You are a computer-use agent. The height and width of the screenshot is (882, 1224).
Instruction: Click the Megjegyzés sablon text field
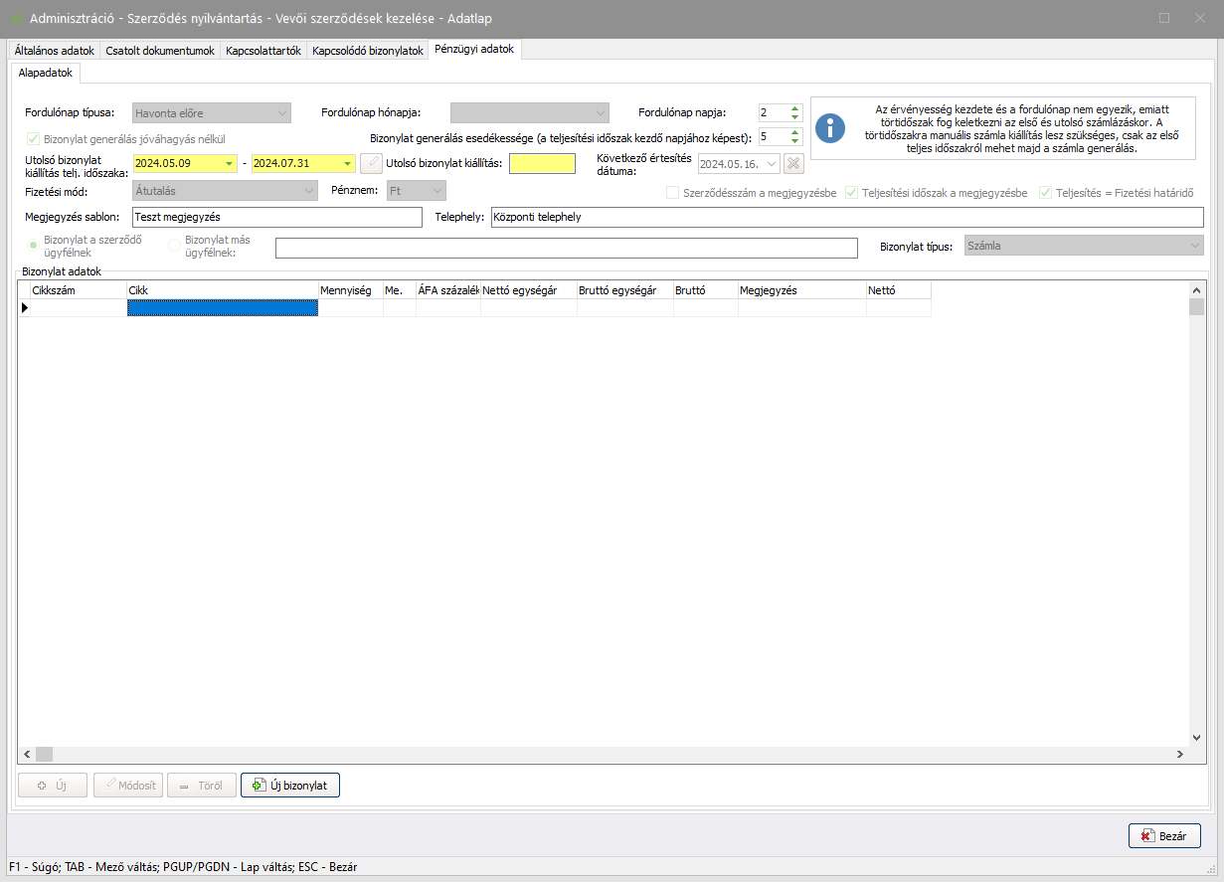(x=276, y=217)
